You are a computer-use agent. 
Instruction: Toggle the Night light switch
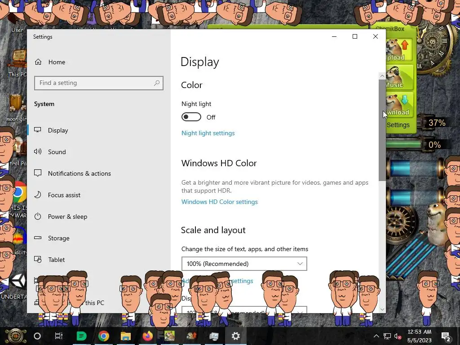coord(191,117)
